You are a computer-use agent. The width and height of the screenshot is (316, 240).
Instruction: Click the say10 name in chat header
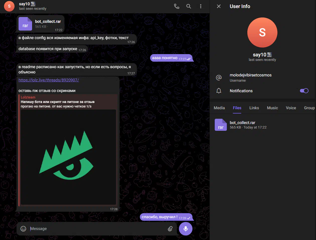point(24,4)
